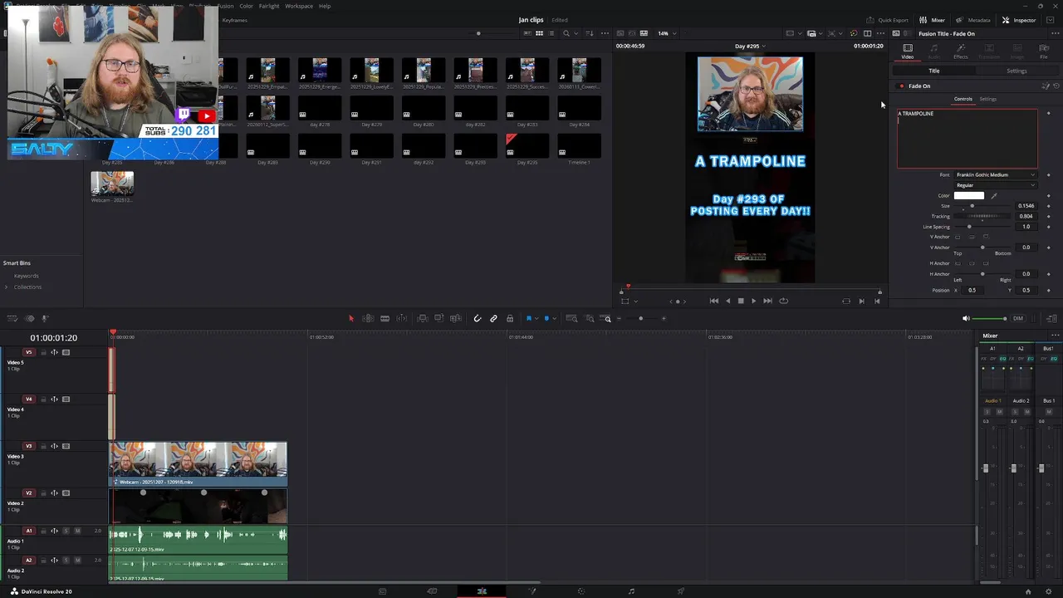Open the Fairlight menu
Image resolution: width=1063 pixels, height=598 pixels.
tap(269, 6)
